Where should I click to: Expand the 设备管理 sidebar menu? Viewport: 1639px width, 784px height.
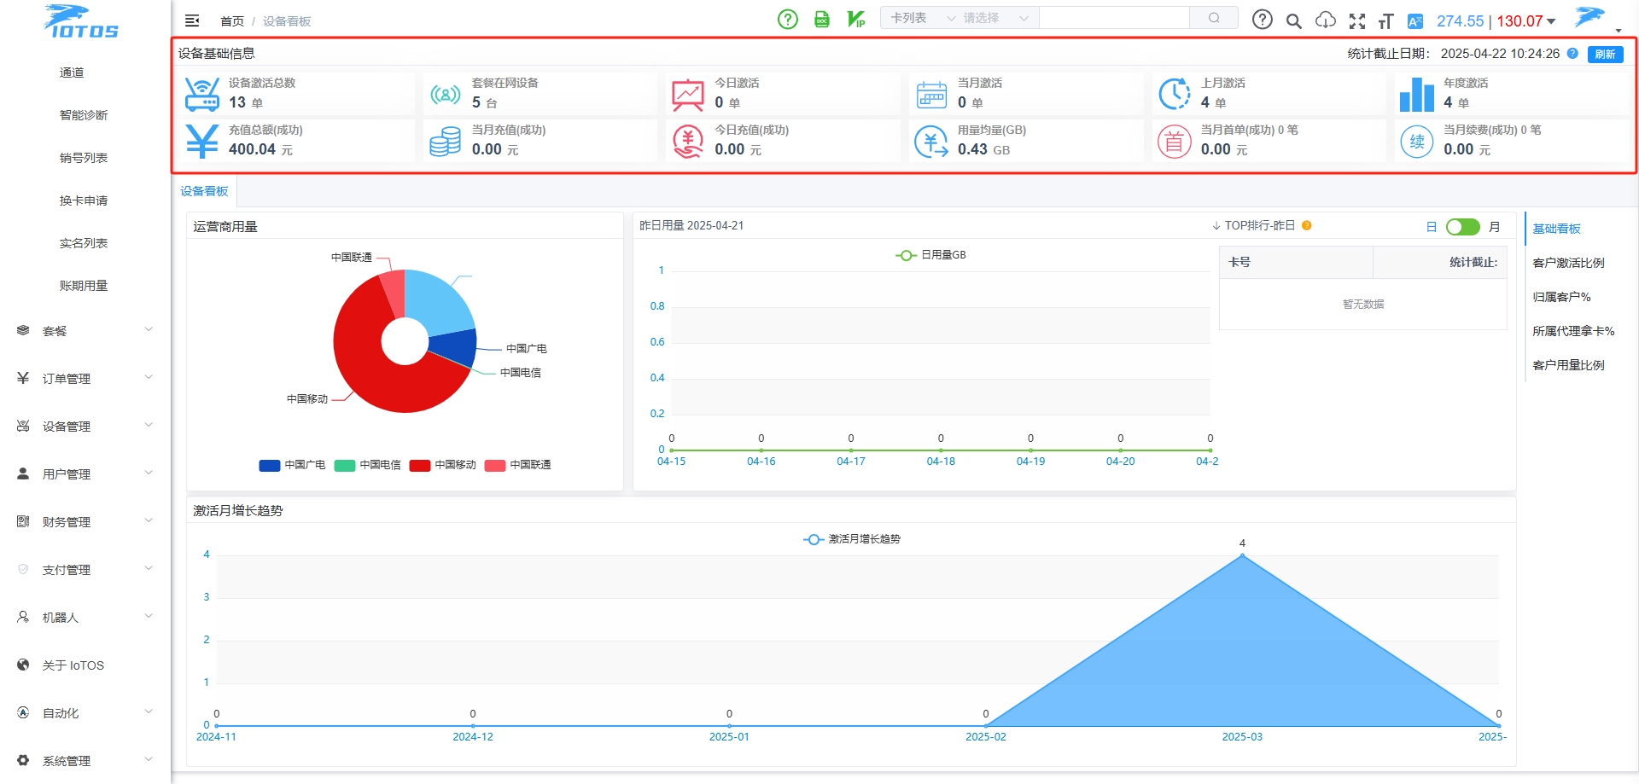click(x=85, y=426)
